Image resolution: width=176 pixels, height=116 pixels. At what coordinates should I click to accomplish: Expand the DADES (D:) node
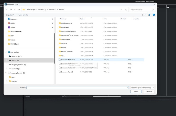pos(7,60)
